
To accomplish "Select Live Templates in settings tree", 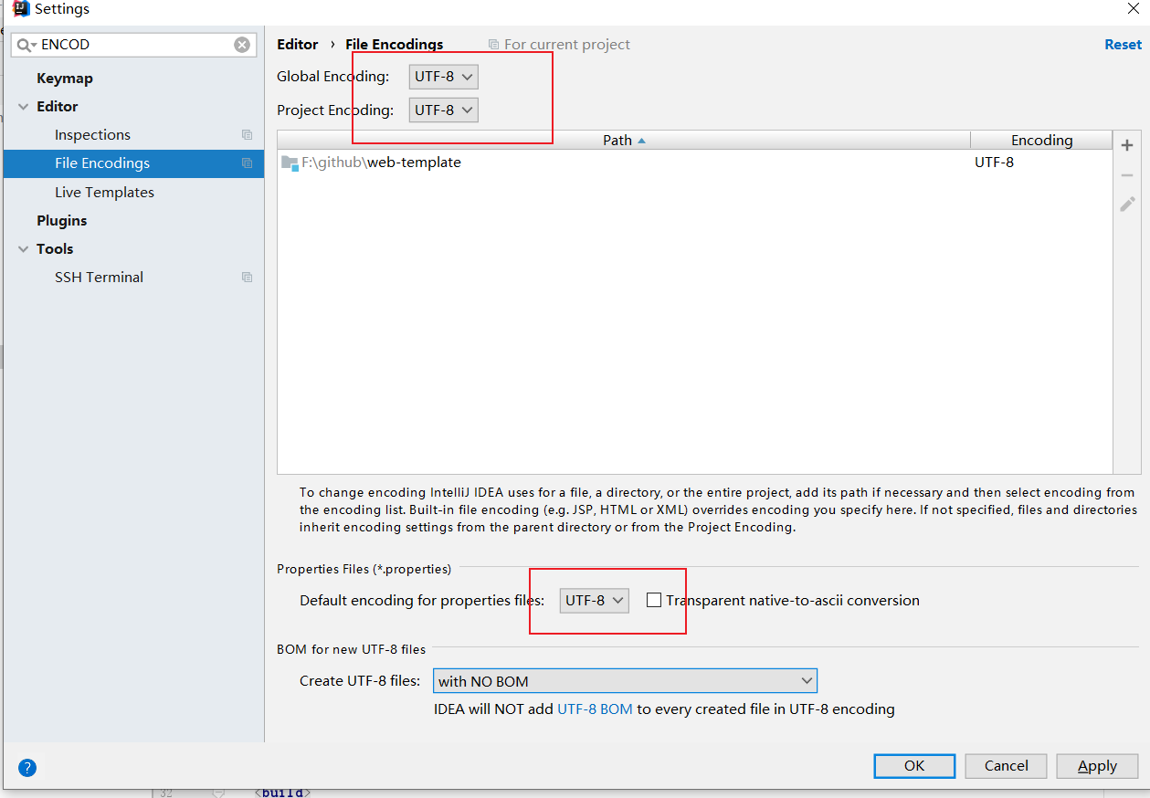I will point(104,193).
